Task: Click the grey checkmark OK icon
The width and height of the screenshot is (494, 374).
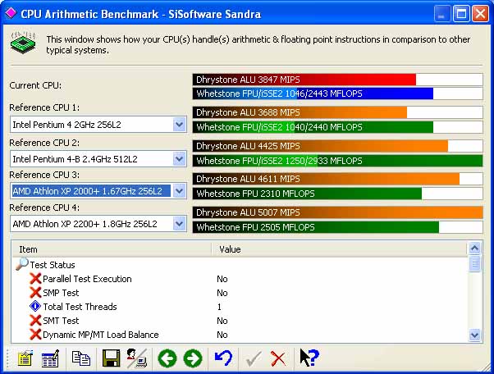Action: (254, 358)
